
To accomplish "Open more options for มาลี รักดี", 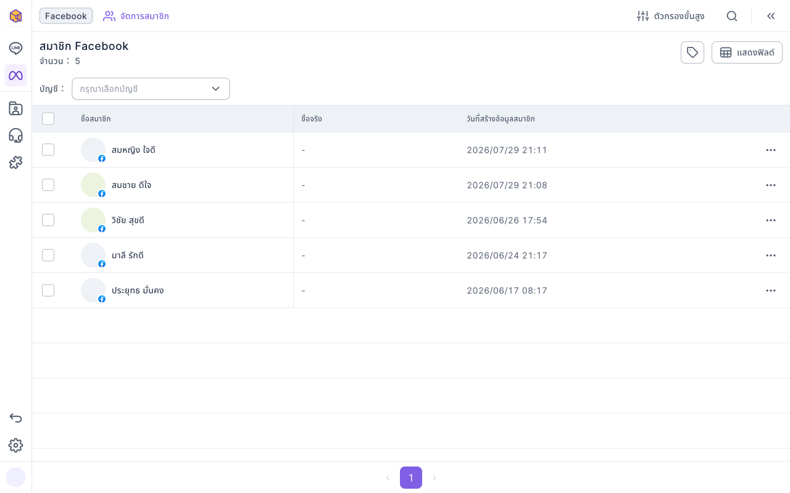I will 771,255.
